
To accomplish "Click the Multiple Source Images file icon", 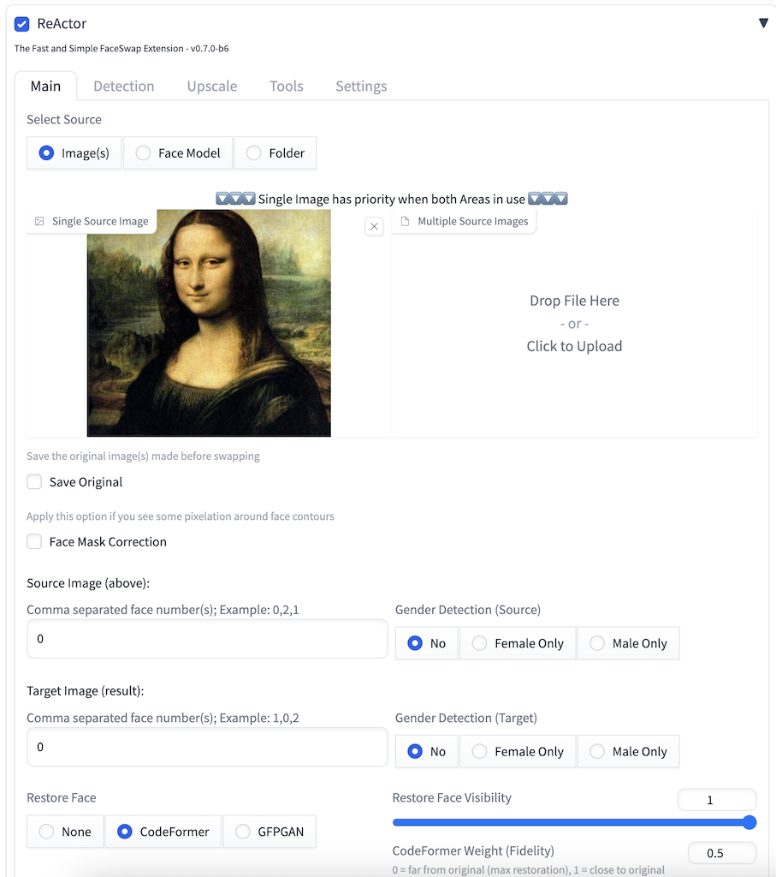I will (406, 221).
